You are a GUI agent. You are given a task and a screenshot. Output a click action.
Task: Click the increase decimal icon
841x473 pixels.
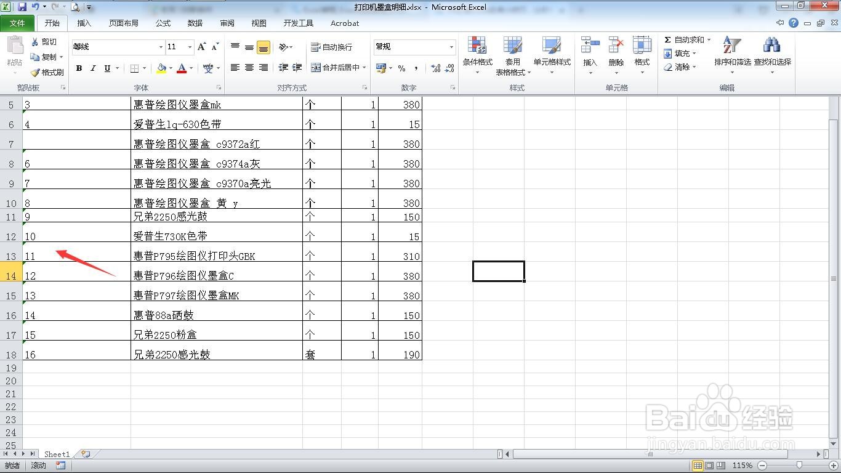pos(436,68)
